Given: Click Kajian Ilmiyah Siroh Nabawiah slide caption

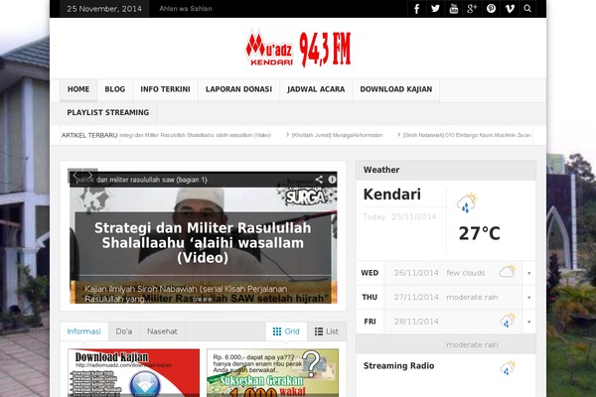Looking at the screenshot, I should (186, 294).
